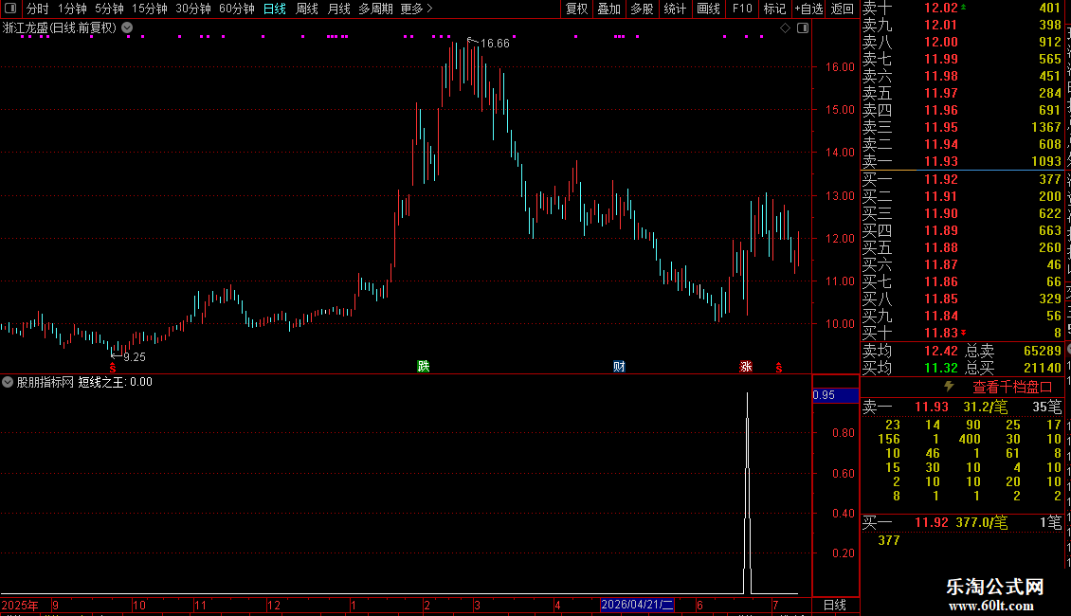Switch to 周线 weekly chart

(x=307, y=9)
